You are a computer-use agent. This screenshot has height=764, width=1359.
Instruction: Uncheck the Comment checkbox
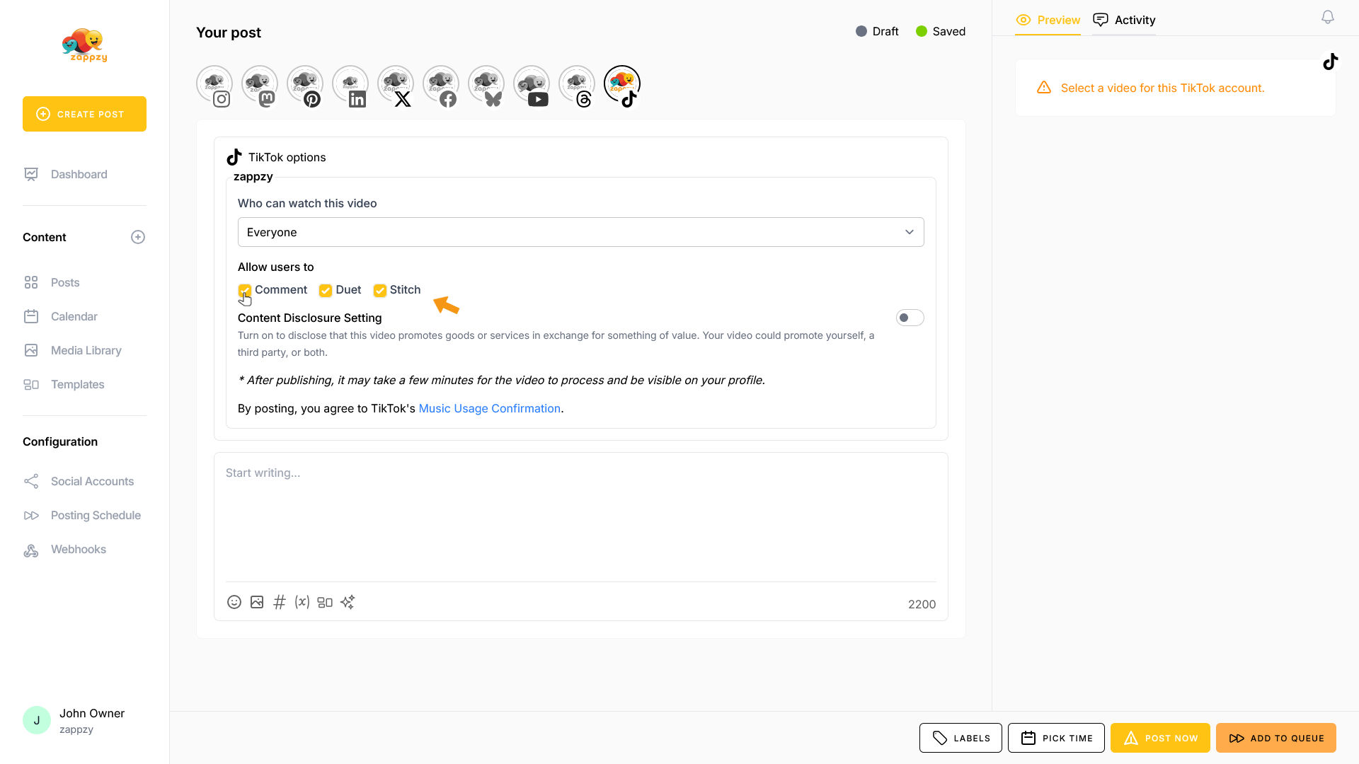(245, 290)
